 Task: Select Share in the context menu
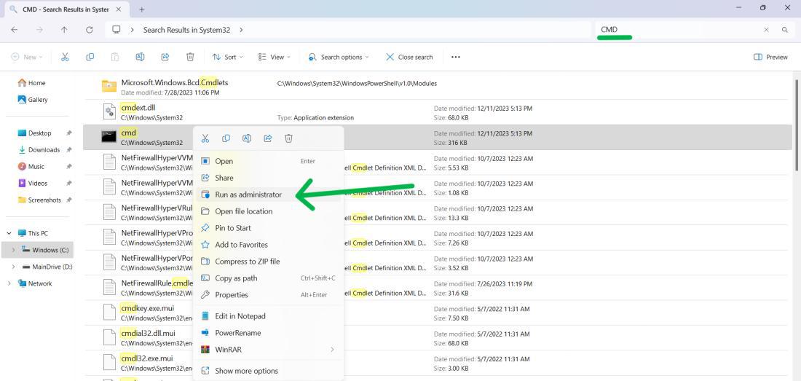pos(268,178)
